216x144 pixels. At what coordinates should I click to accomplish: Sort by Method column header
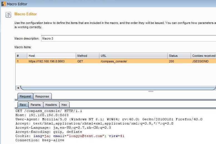[87, 56]
